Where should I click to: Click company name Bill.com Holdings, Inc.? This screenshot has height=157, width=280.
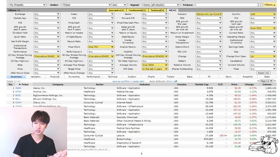pos(45,99)
